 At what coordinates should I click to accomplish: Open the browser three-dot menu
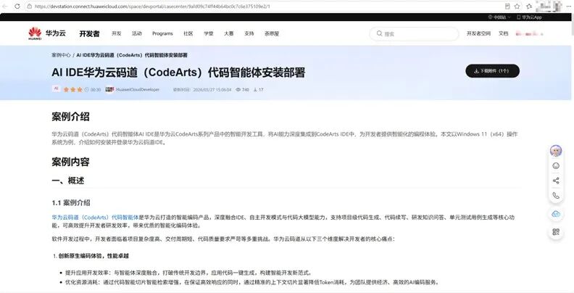(567, 7)
